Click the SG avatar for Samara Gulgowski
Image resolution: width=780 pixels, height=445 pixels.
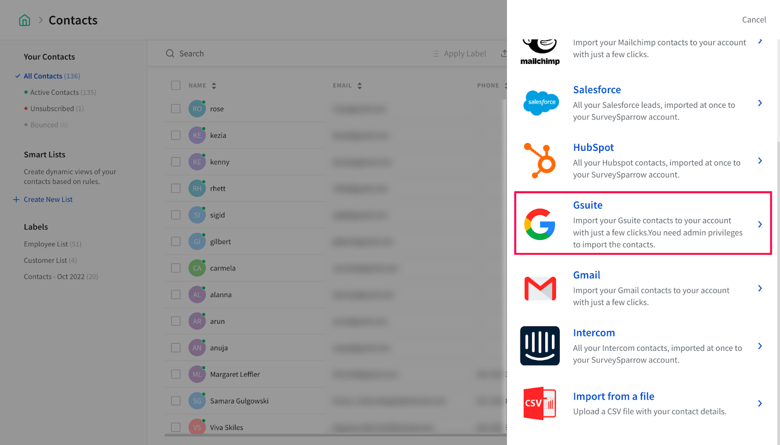coord(197,401)
